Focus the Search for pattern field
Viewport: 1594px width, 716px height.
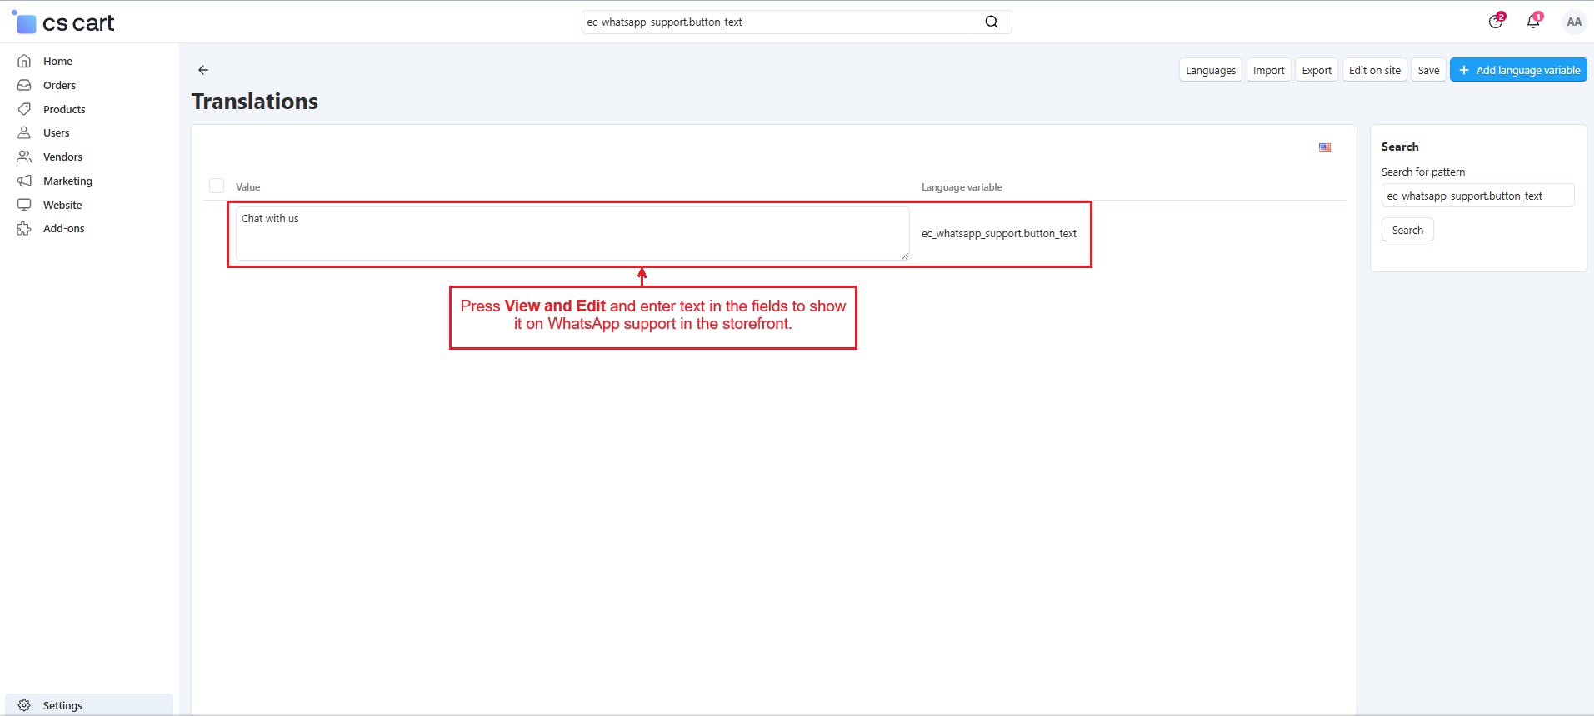point(1477,196)
